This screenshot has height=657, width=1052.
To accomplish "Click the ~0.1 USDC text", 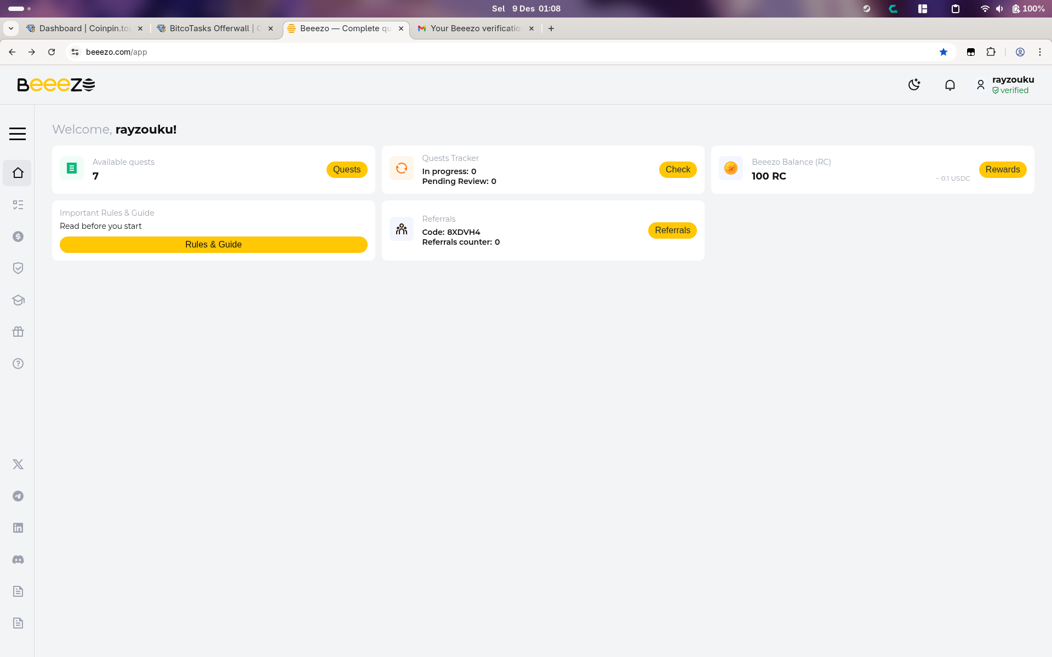I will click(953, 178).
